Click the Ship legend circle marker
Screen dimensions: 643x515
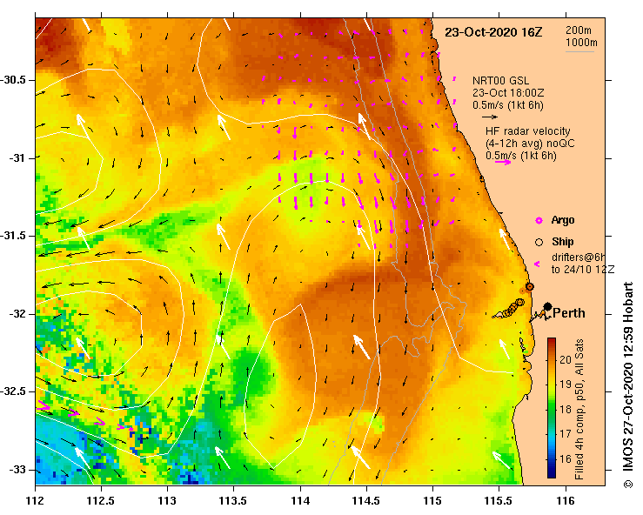[539, 243]
